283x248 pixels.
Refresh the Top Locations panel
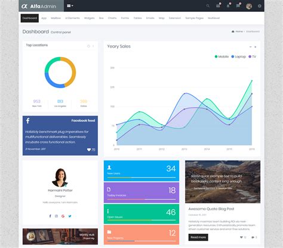(x=88, y=46)
